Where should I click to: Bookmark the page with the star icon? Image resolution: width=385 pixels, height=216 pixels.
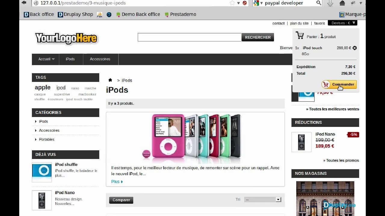point(232,3)
